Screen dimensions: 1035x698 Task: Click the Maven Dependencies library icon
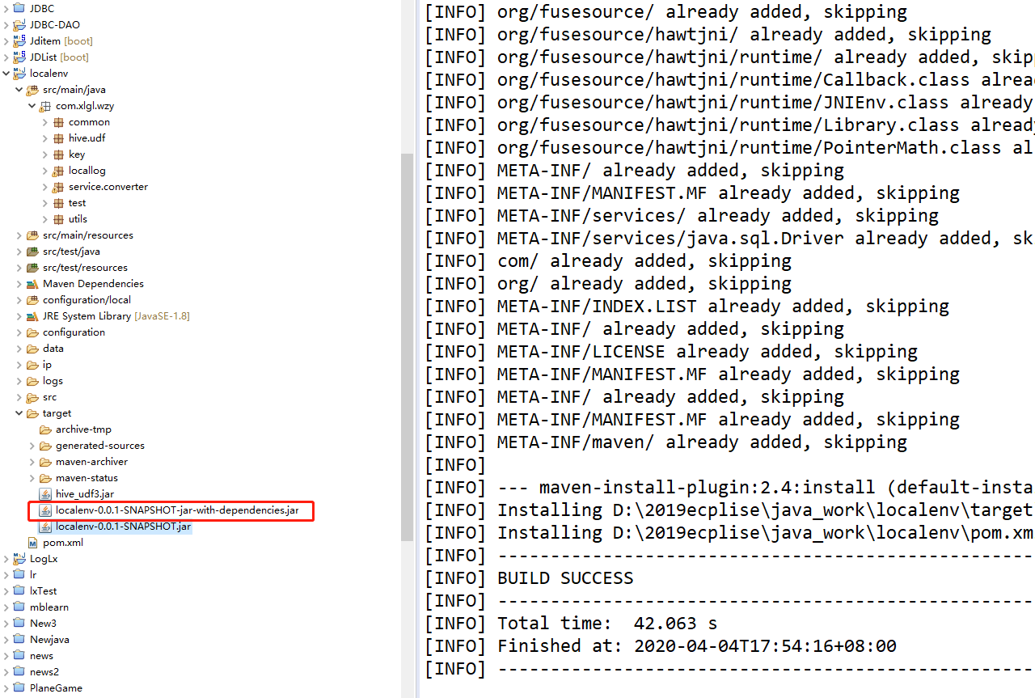32,283
